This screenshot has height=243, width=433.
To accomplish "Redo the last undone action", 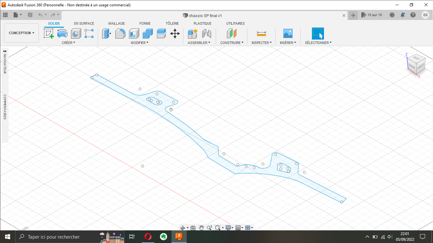I will (53, 15).
